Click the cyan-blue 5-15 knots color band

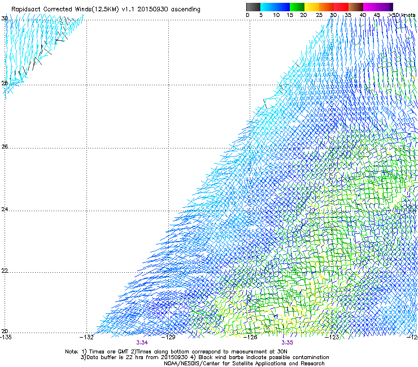click(x=275, y=7)
